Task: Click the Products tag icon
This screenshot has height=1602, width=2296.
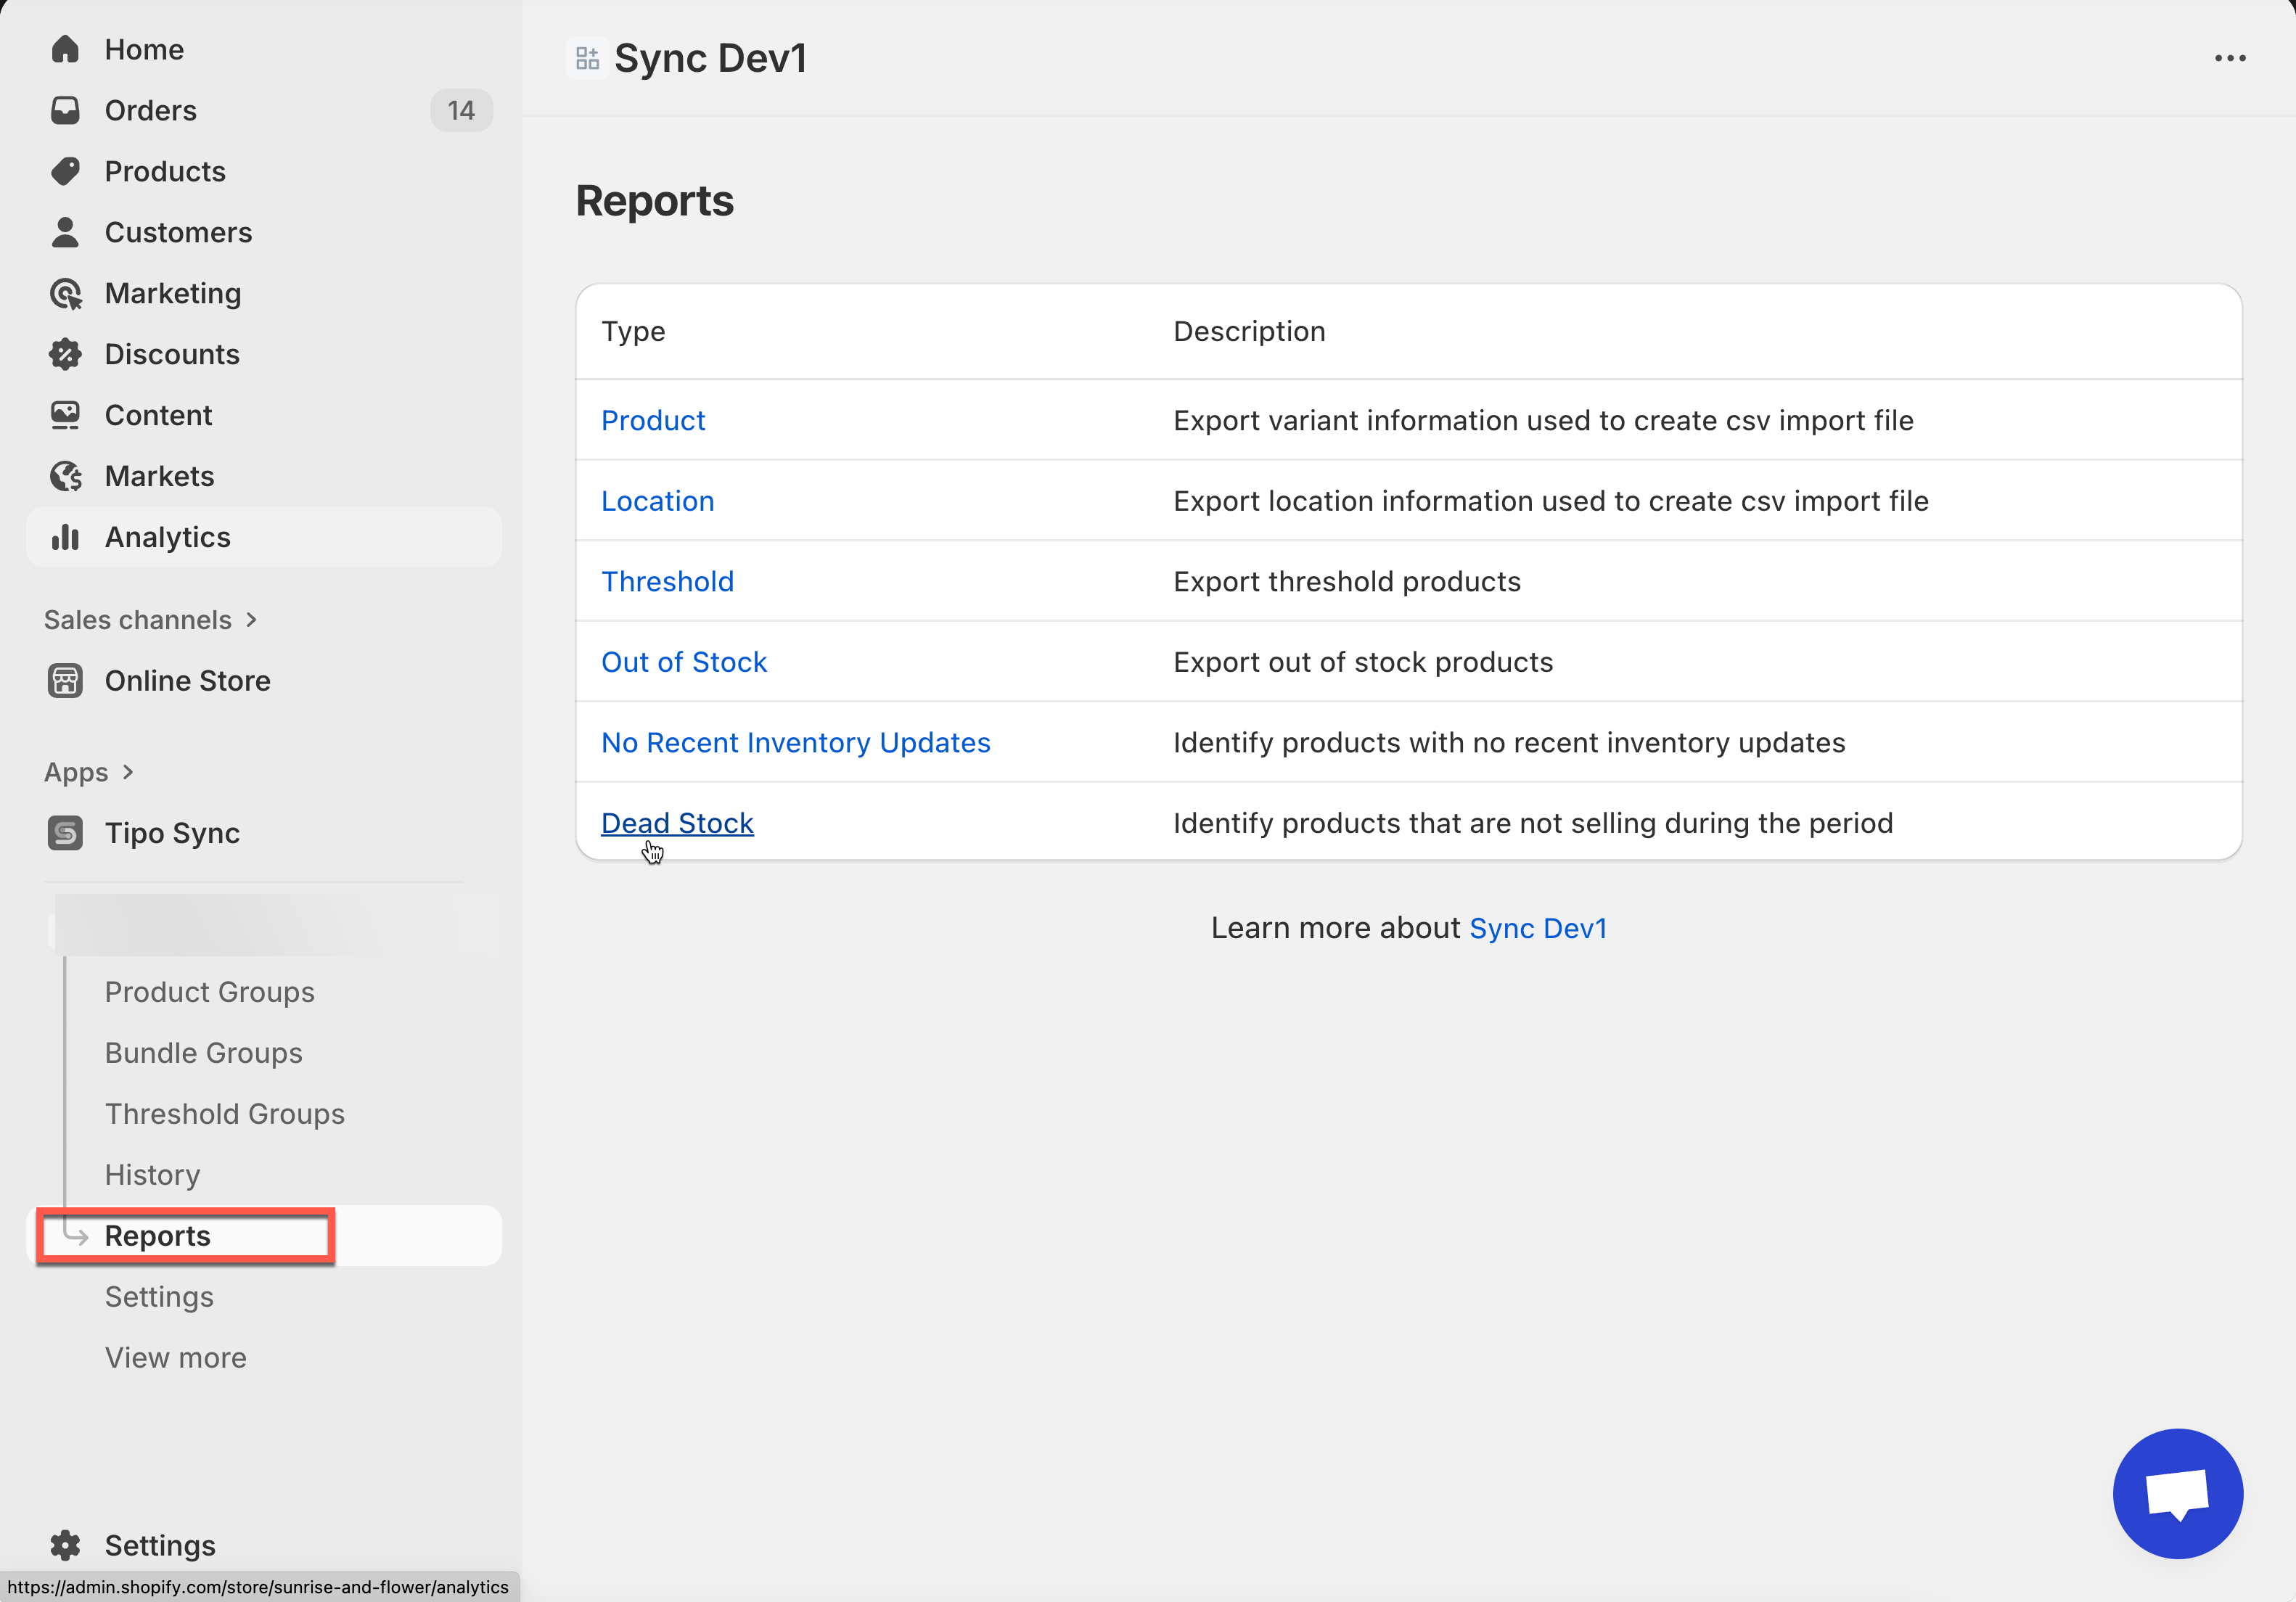Action: click(x=65, y=171)
